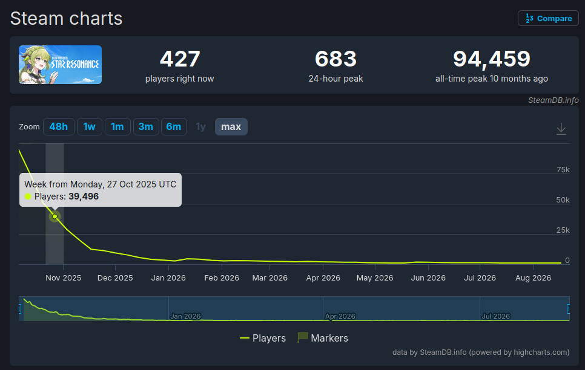Open the chart download menu icon
The height and width of the screenshot is (370, 585).
561,129
